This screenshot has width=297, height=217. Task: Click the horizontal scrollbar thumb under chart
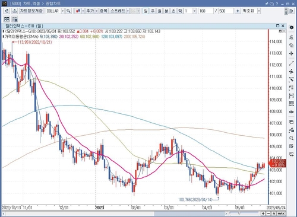pos(189,213)
